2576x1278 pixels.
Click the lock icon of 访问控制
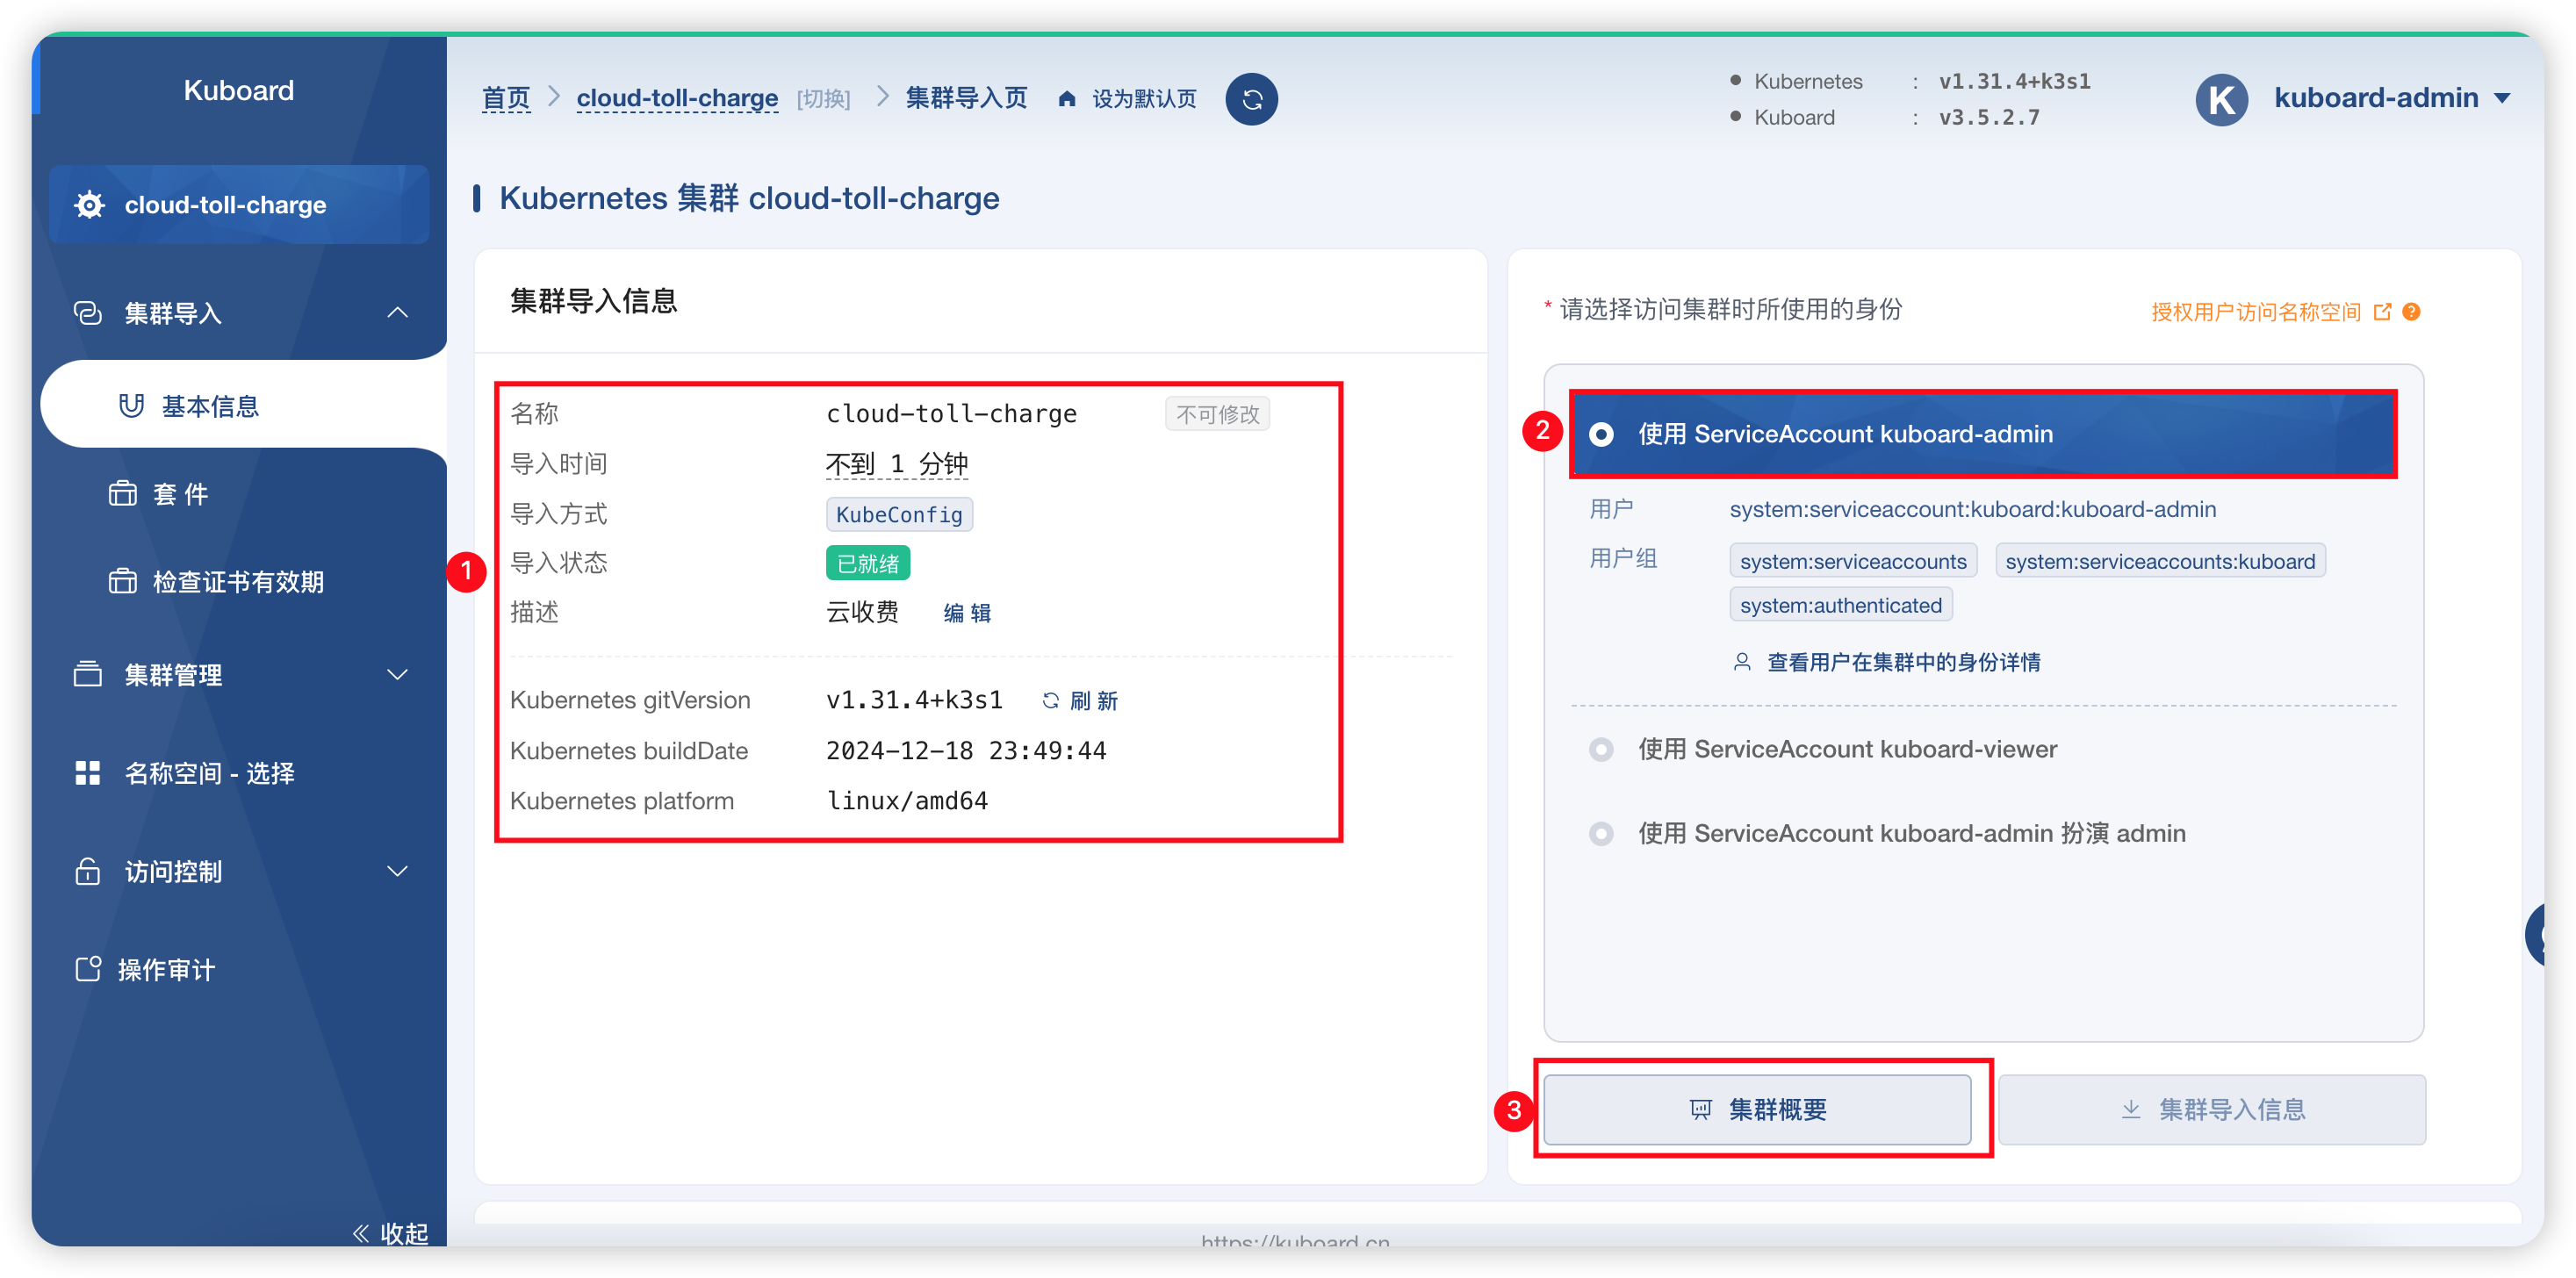click(88, 871)
